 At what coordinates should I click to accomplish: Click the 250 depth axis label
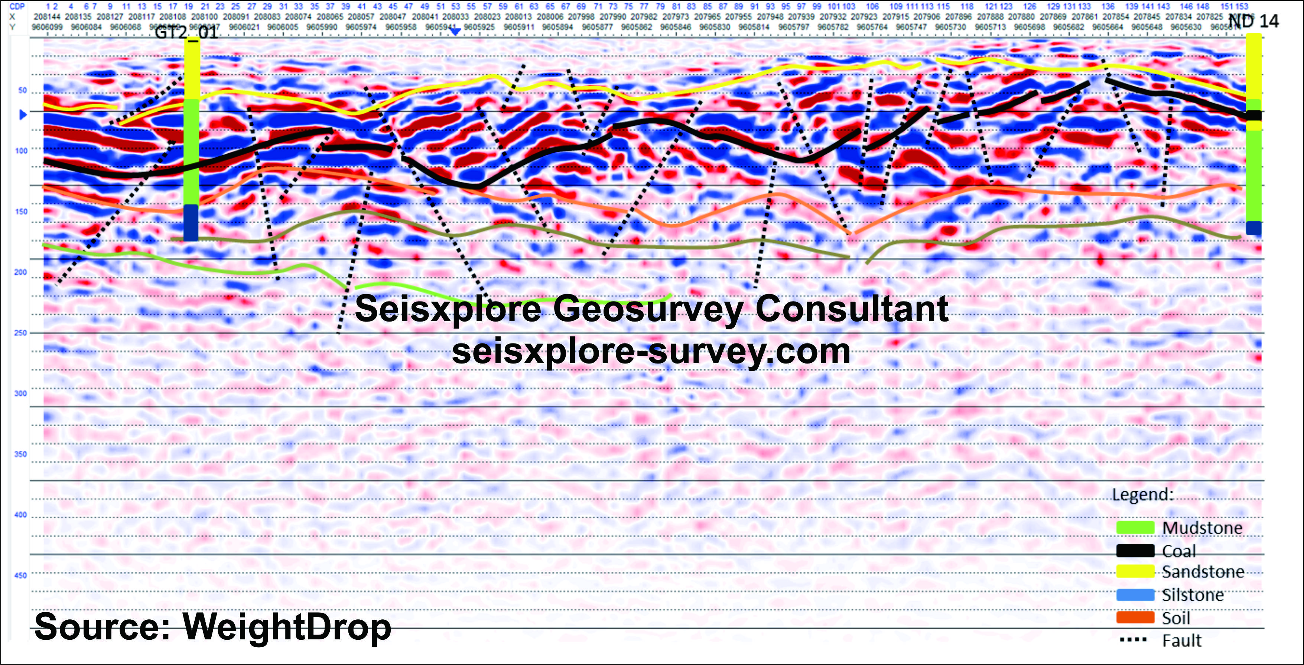point(20,333)
